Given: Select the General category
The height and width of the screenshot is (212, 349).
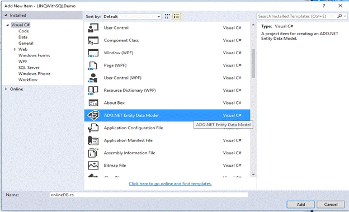Looking at the screenshot, I should coord(26,43).
